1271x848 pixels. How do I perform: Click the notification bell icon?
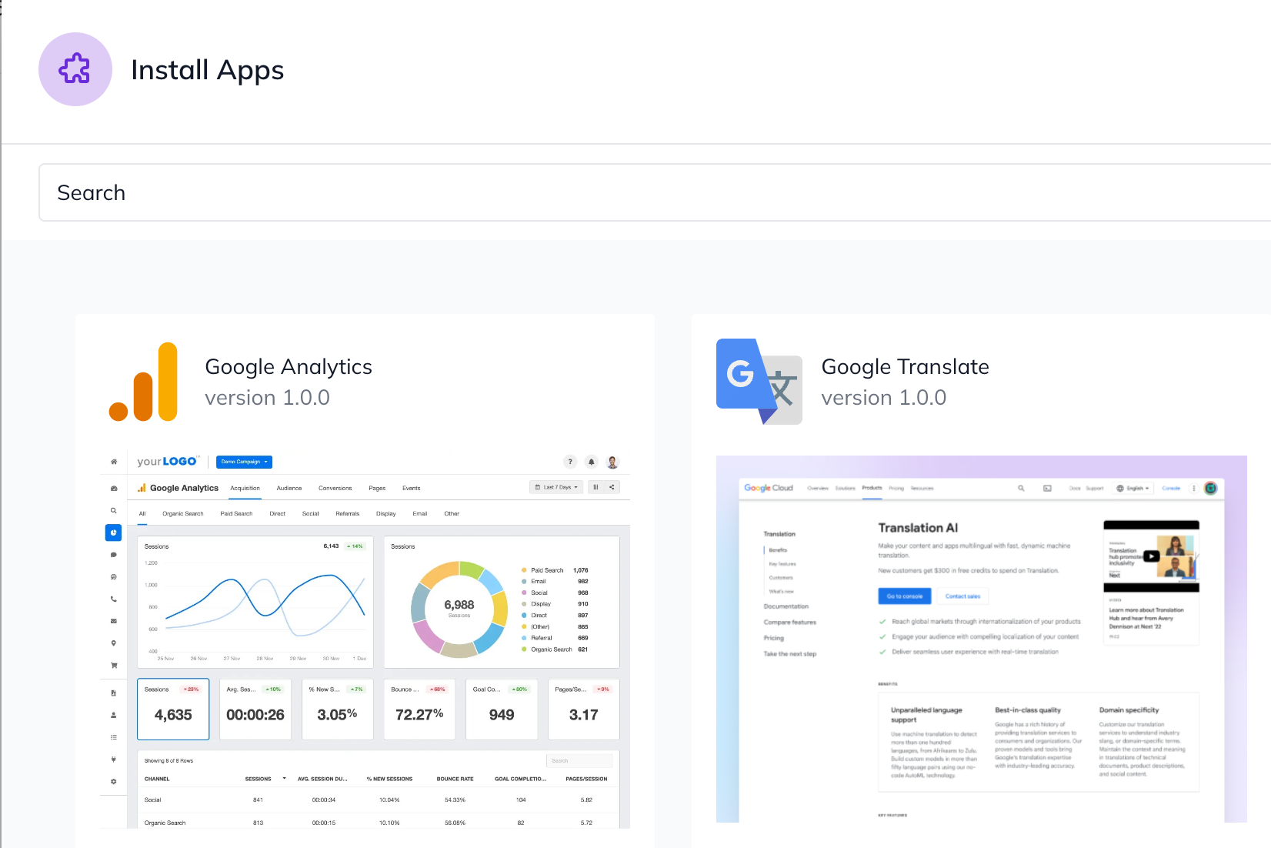(591, 462)
